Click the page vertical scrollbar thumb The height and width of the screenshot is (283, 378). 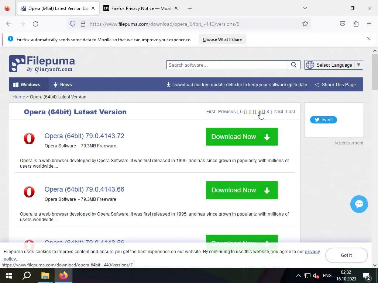375,72
